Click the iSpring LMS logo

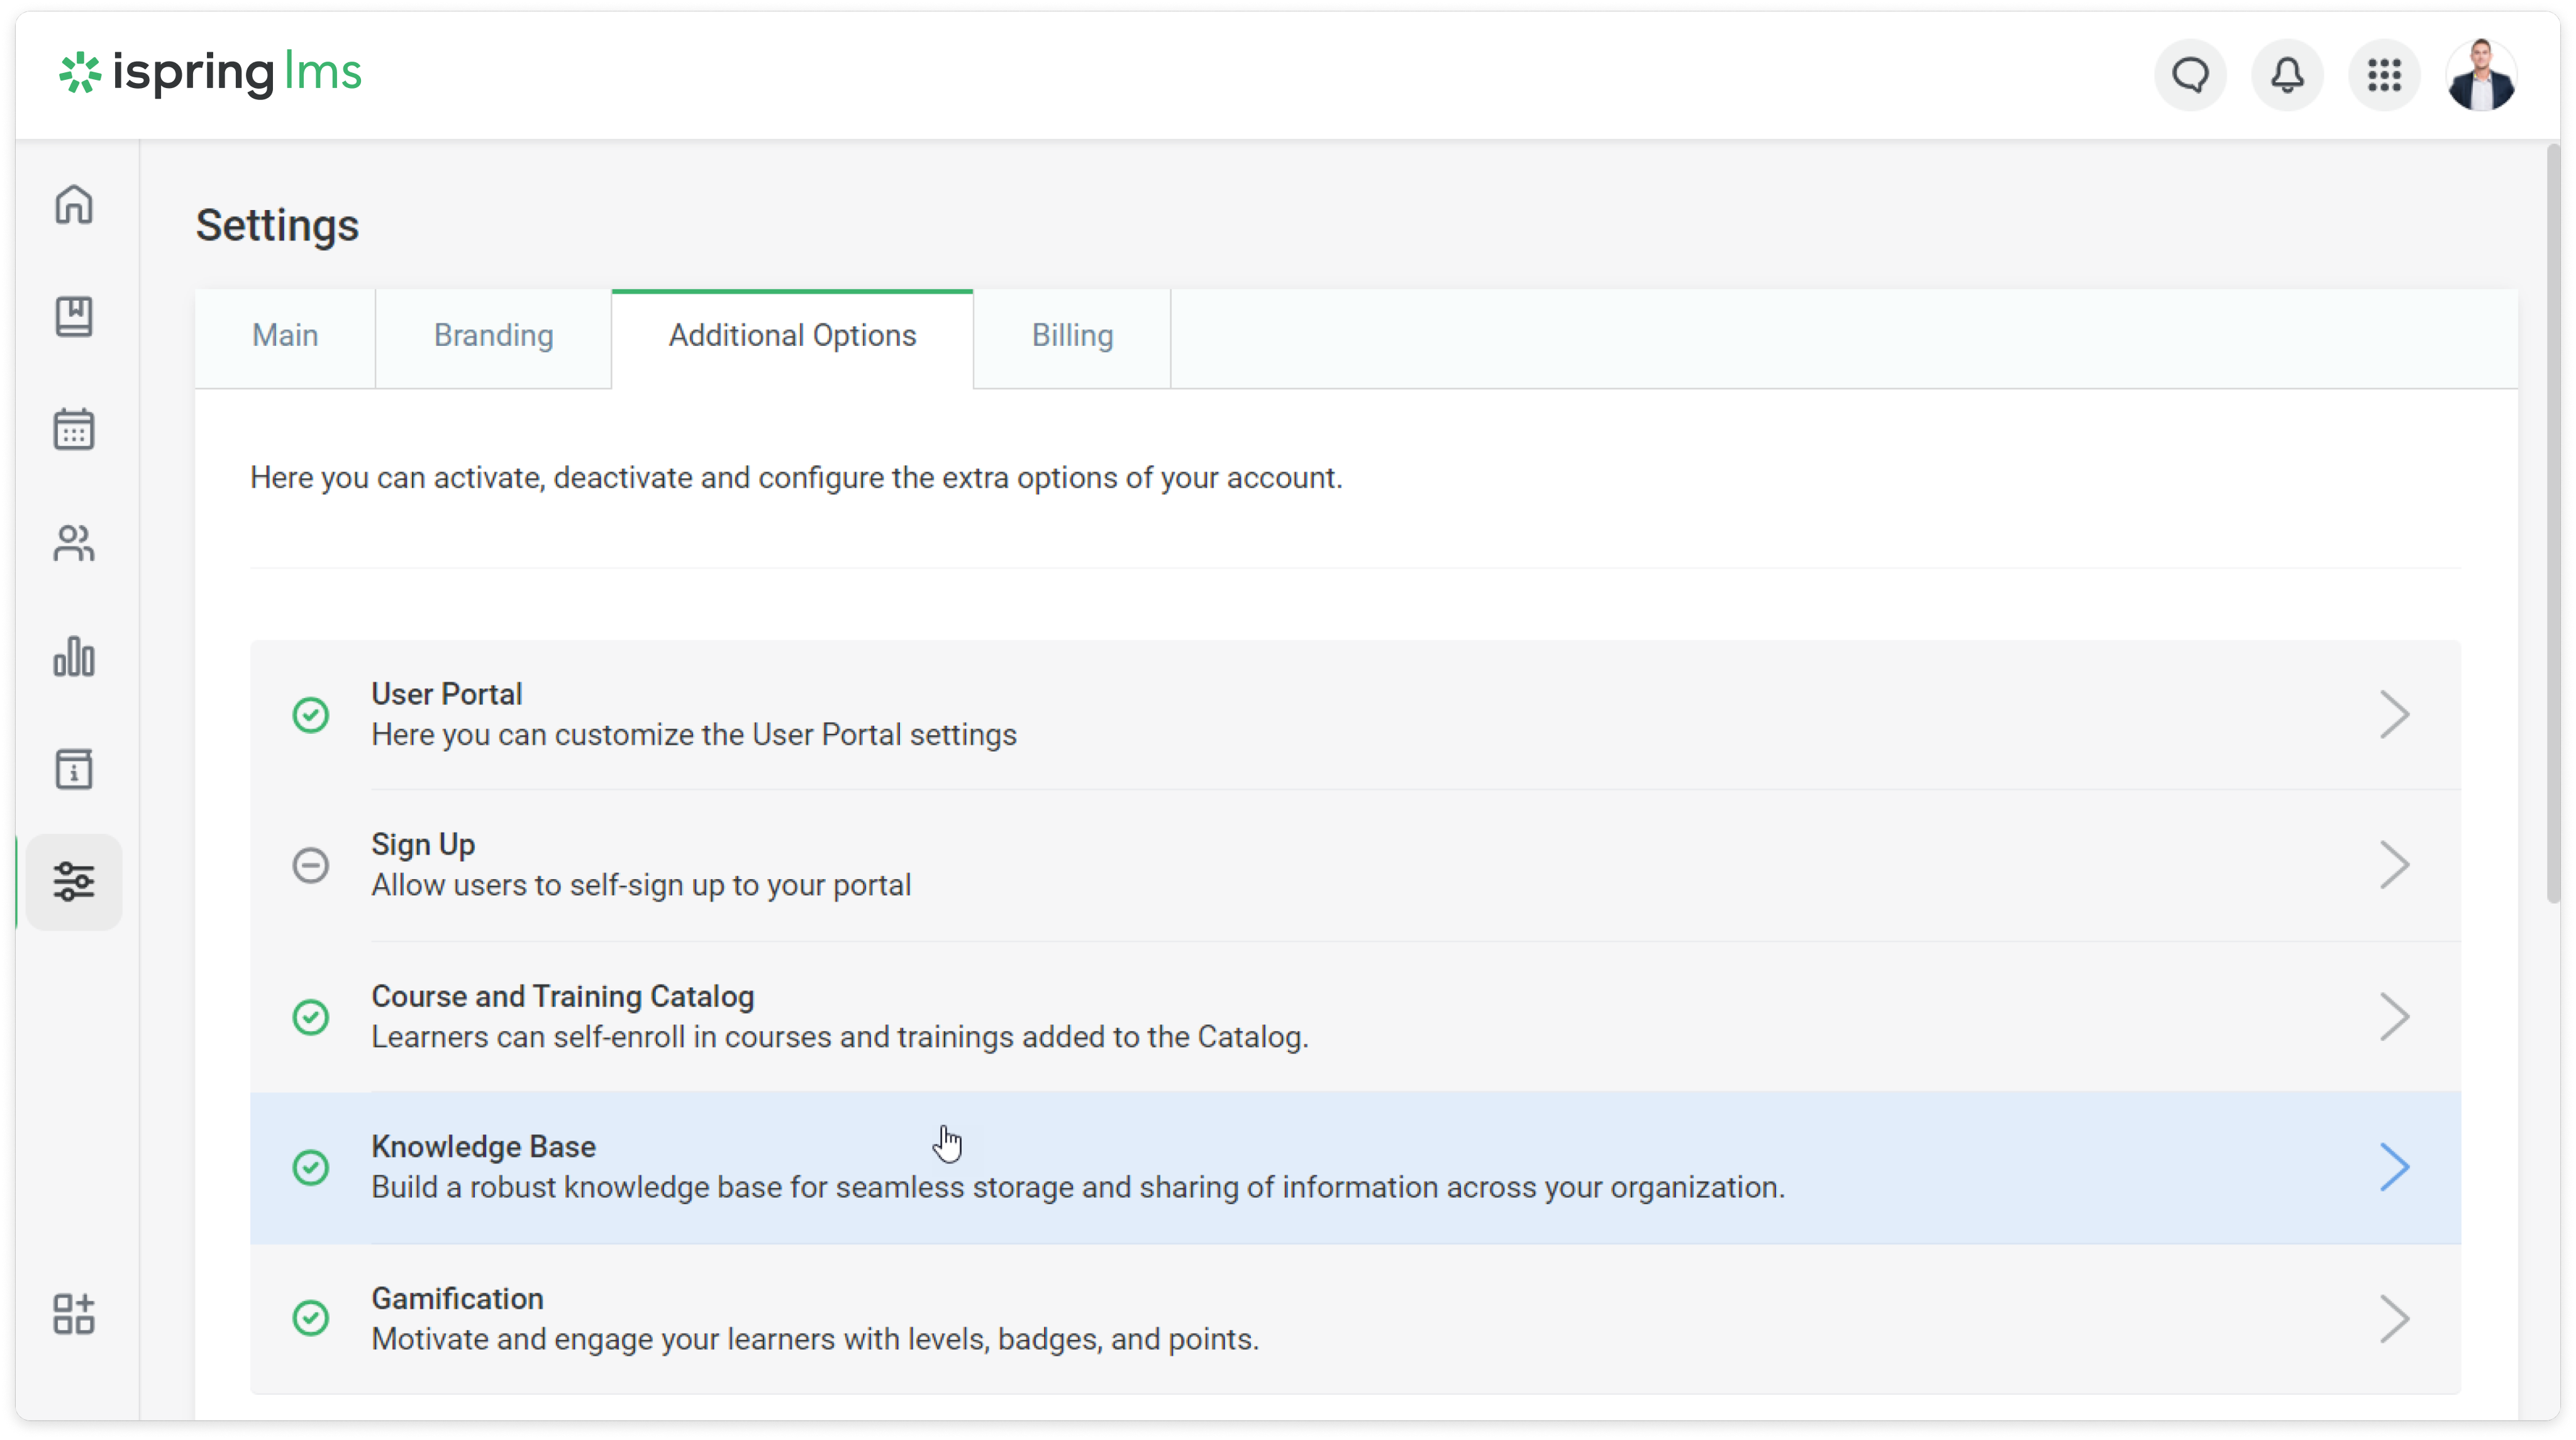(x=211, y=73)
